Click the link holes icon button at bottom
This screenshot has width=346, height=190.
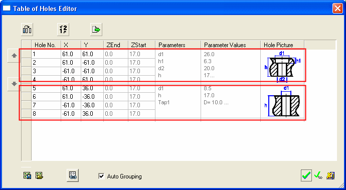tap(73, 175)
